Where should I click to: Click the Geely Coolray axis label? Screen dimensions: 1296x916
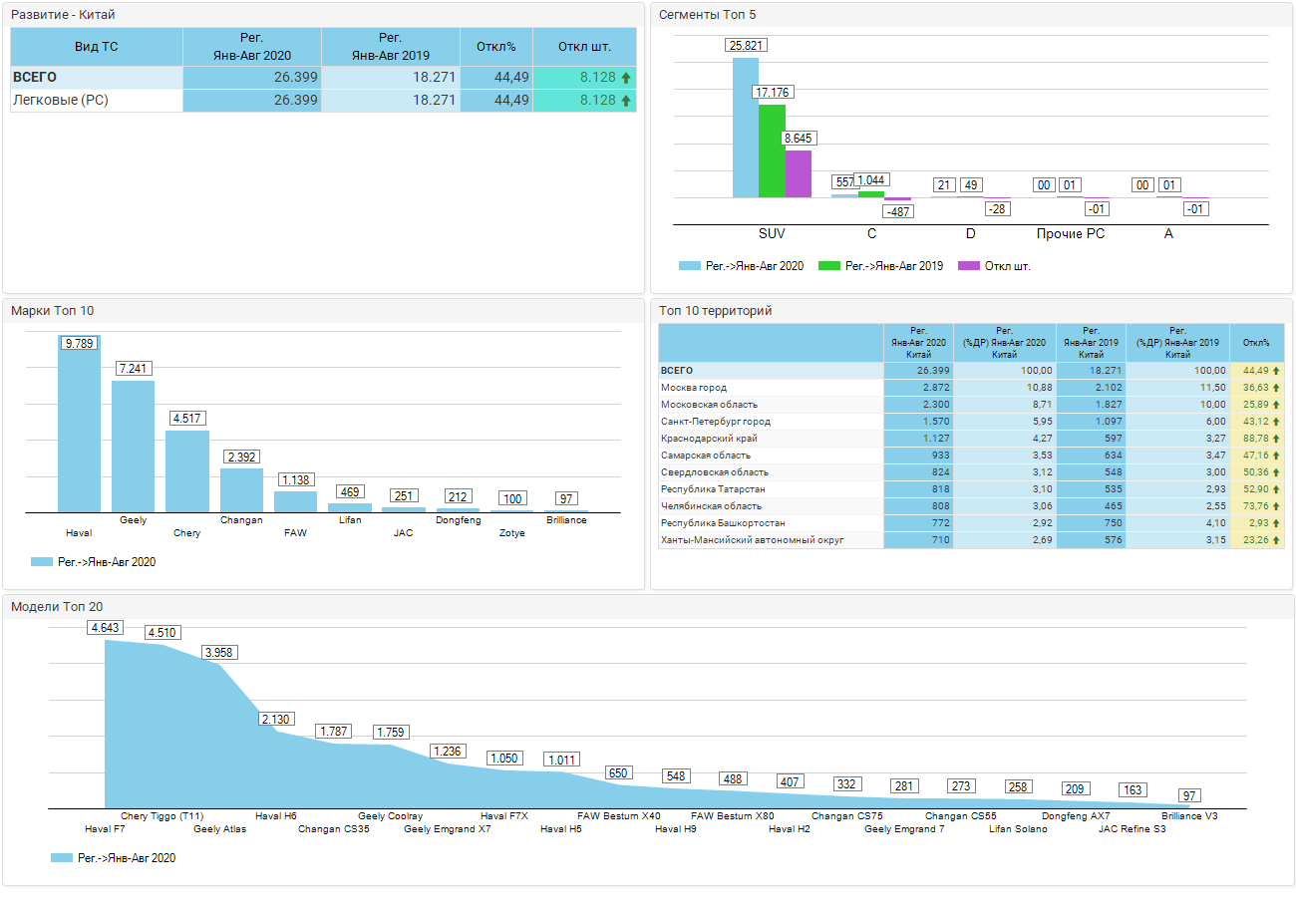(x=390, y=816)
